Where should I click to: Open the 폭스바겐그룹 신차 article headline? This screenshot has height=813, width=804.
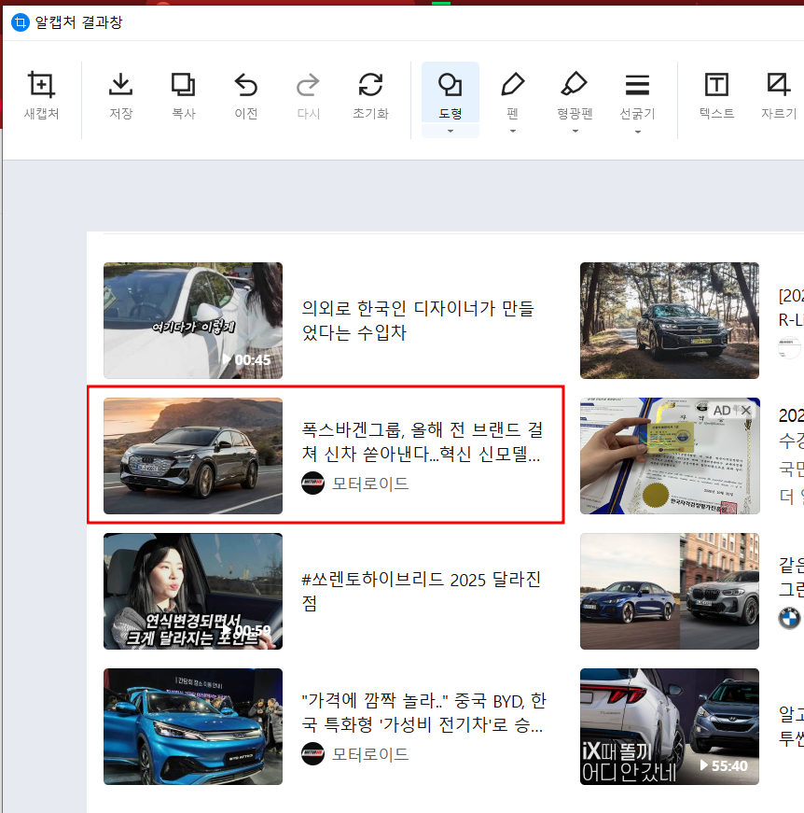[x=423, y=442]
